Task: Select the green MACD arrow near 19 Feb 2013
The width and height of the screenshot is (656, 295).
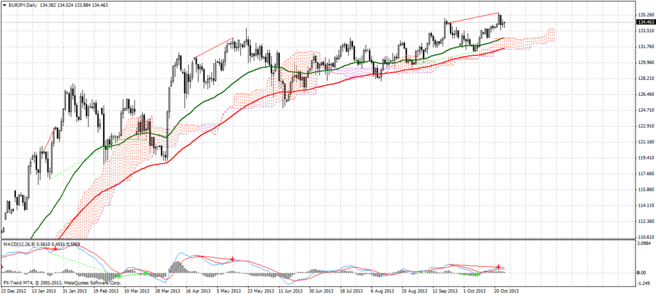Action: 119,275
